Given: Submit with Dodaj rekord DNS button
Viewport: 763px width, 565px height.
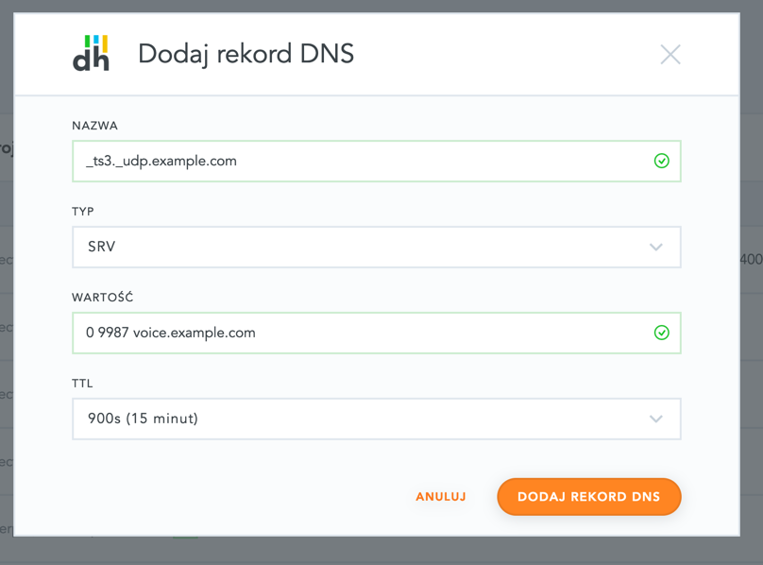Looking at the screenshot, I should pos(588,497).
